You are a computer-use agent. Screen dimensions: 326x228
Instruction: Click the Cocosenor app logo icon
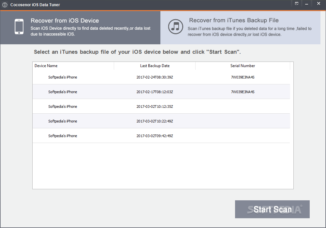5,5
